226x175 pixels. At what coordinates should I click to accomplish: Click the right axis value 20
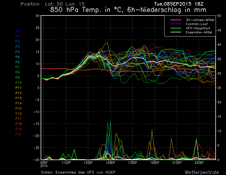point(219,102)
